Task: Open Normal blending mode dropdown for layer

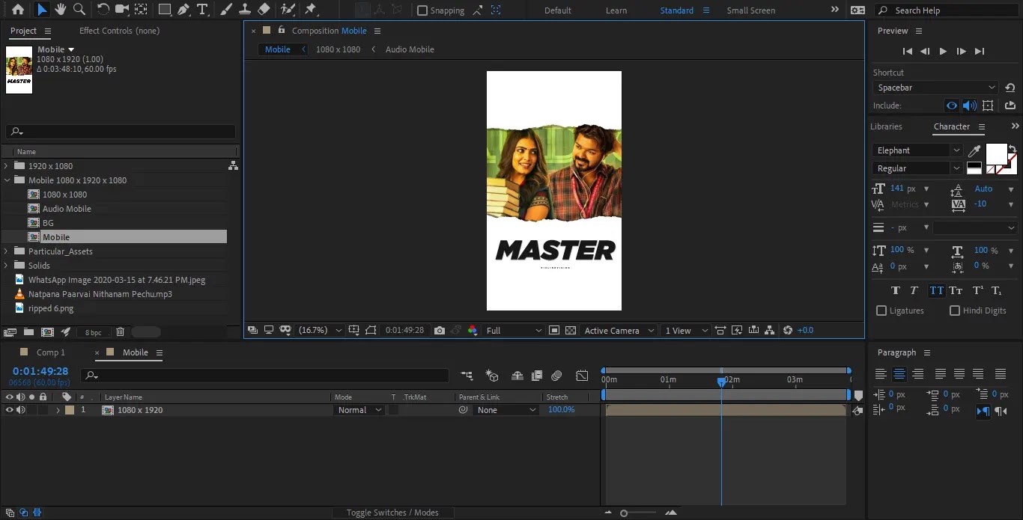Action: [359, 410]
